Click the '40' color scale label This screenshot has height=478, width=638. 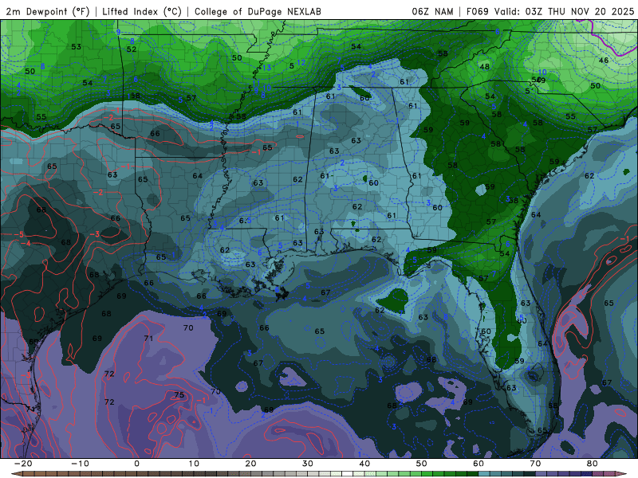coord(364,464)
